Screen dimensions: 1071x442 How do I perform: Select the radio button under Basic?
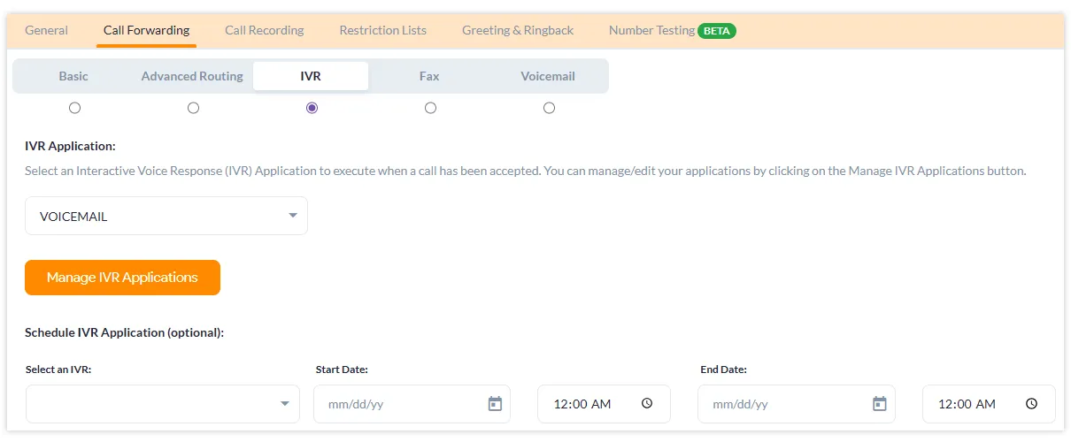click(74, 108)
